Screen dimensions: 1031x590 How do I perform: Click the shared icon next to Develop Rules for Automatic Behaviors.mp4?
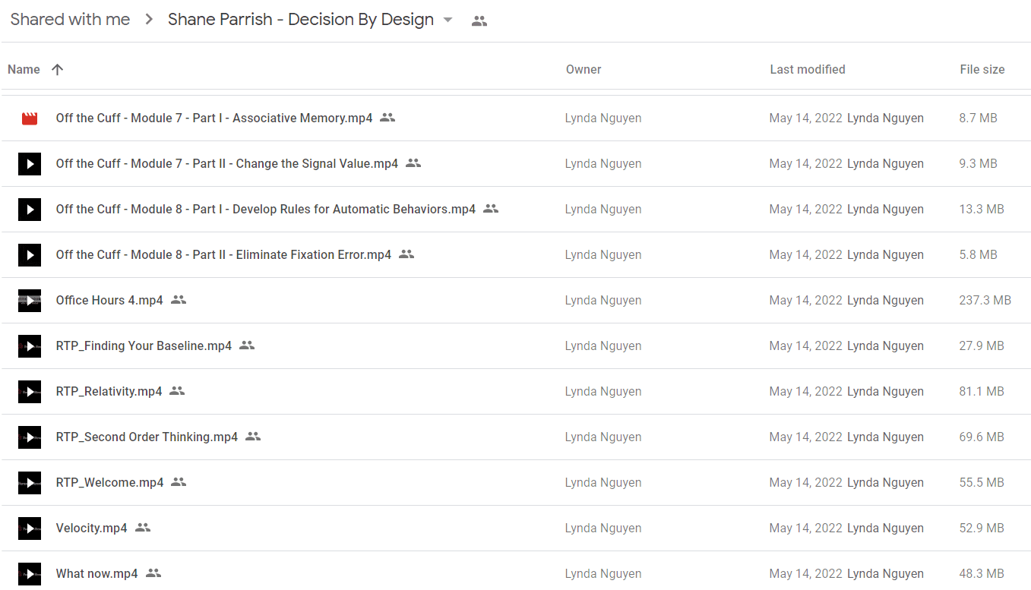[x=491, y=209]
